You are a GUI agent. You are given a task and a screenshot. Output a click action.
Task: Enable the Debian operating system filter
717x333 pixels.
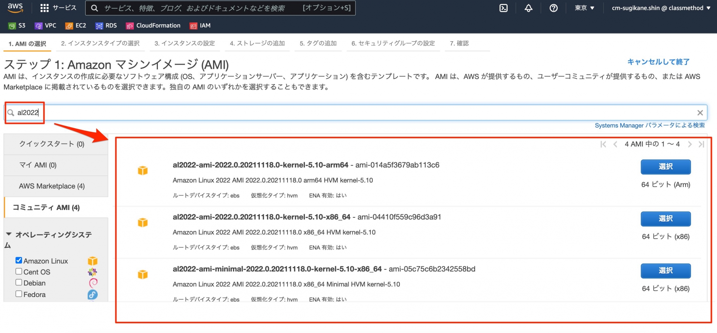coord(19,283)
